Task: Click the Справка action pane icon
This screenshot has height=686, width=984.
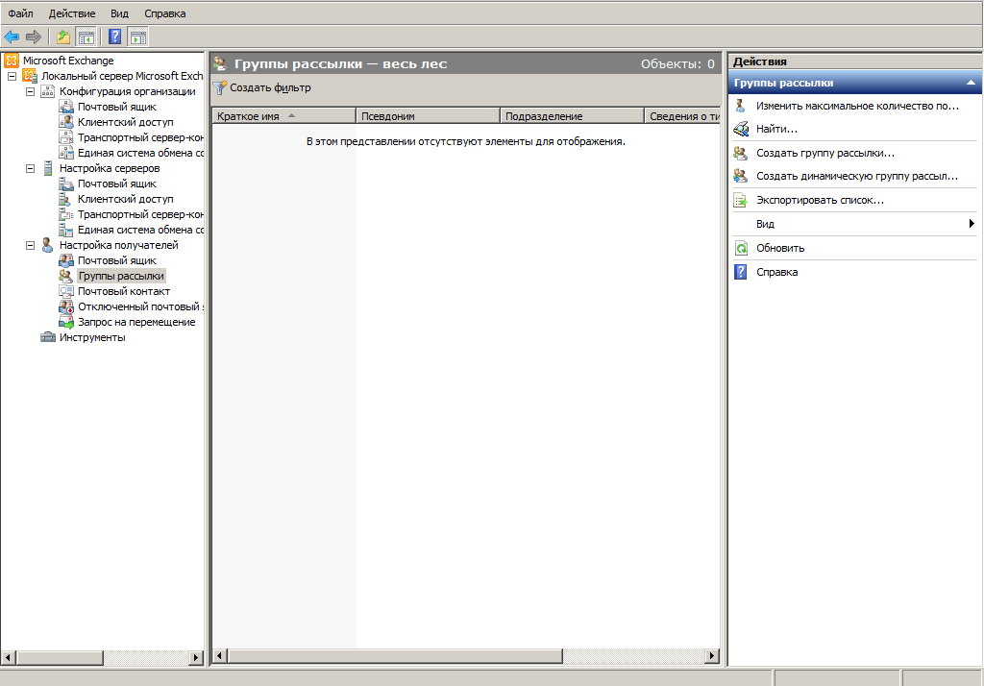Action: pyautogui.click(x=741, y=272)
